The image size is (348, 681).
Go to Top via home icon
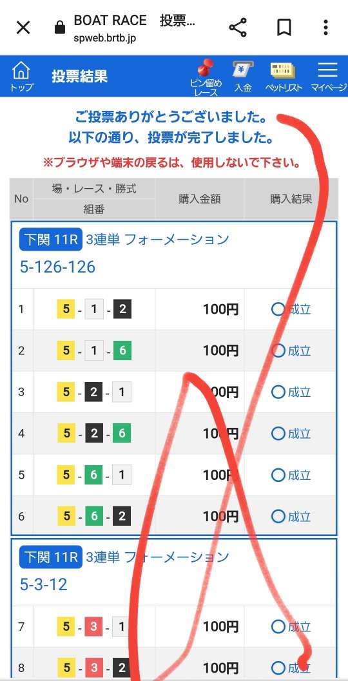click(21, 75)
